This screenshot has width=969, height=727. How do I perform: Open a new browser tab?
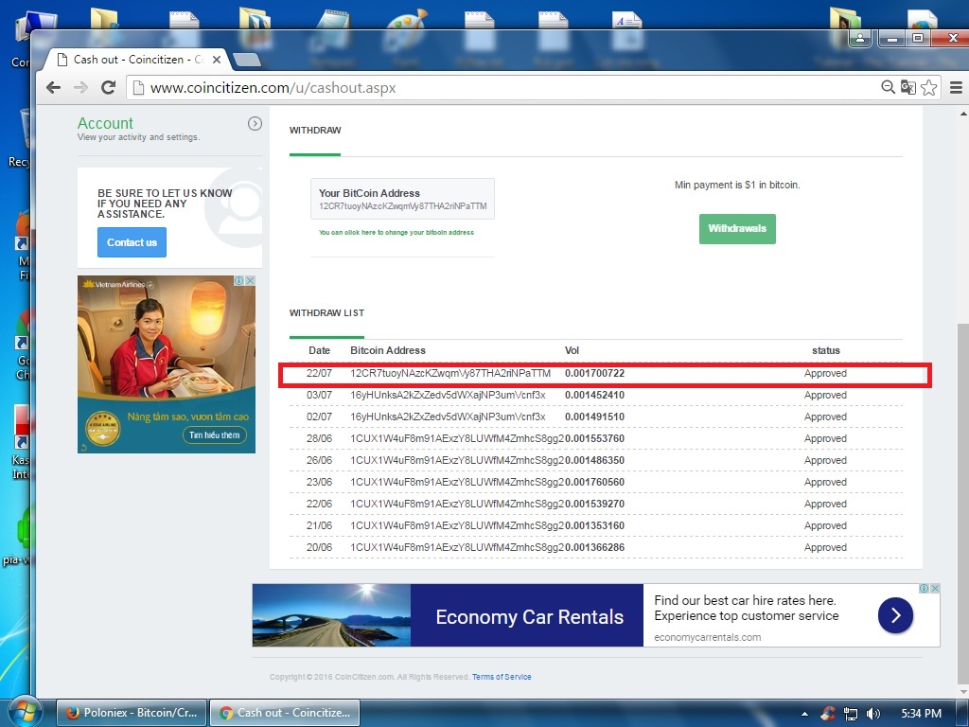(247, 60)
